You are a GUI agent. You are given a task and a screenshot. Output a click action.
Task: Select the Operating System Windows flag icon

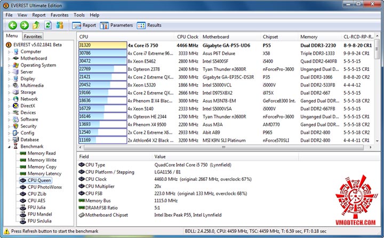tap(16, 65)
